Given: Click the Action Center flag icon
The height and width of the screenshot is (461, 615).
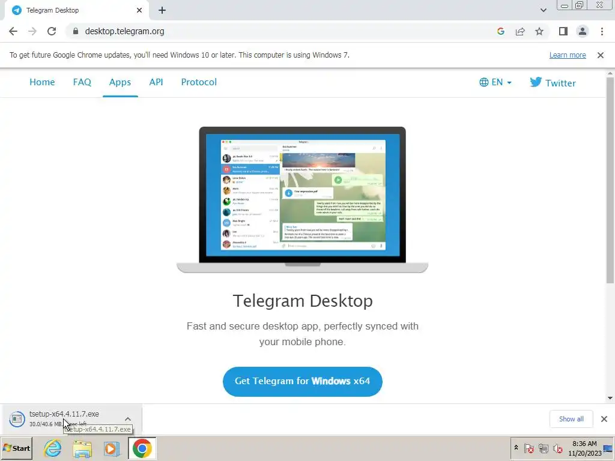Looking at the screenshot, I should tap(529, 448).
